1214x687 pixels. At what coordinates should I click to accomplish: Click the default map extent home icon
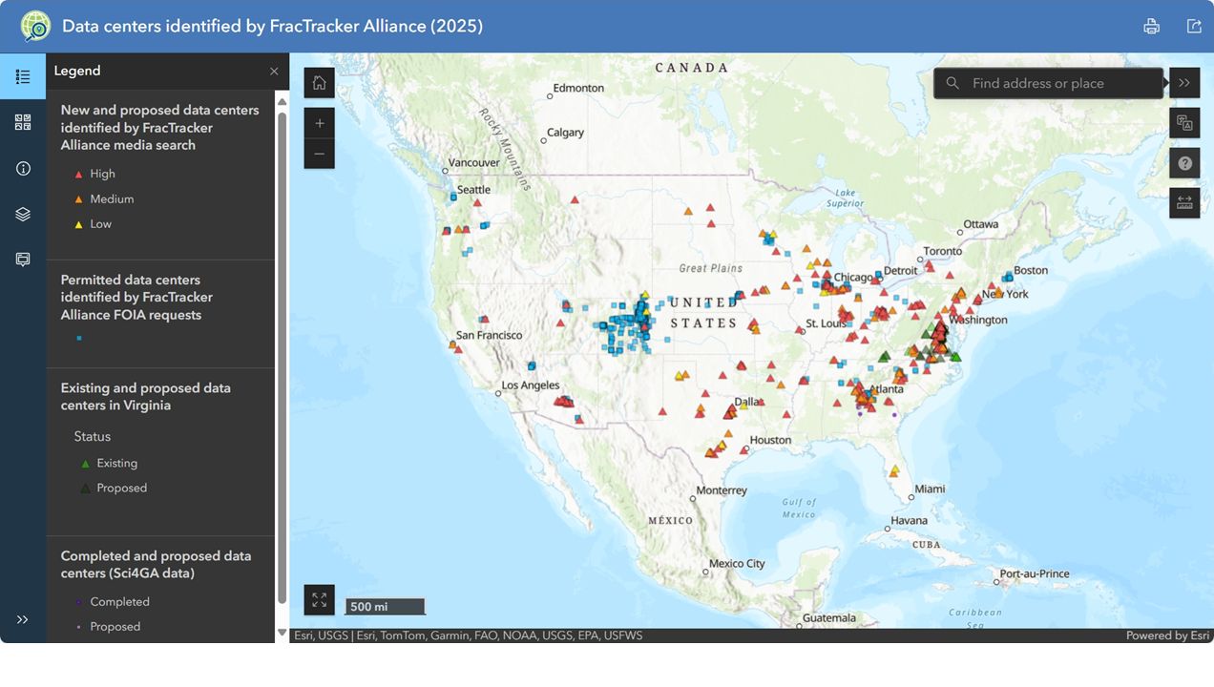319,82
